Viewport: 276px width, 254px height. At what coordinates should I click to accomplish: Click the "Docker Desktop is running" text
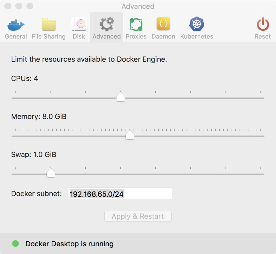[x=69, y=244]
